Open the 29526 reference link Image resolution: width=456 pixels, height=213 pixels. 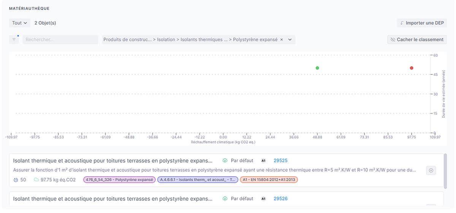(280, 199)
